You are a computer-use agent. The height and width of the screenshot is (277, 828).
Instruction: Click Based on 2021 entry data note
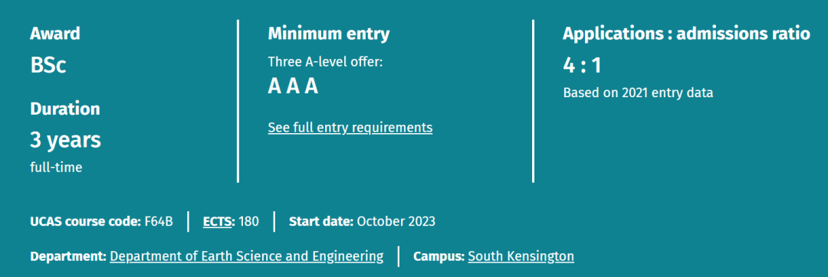click(638, 93)
